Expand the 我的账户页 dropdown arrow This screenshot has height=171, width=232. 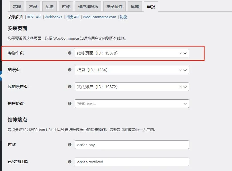(185, 87)
